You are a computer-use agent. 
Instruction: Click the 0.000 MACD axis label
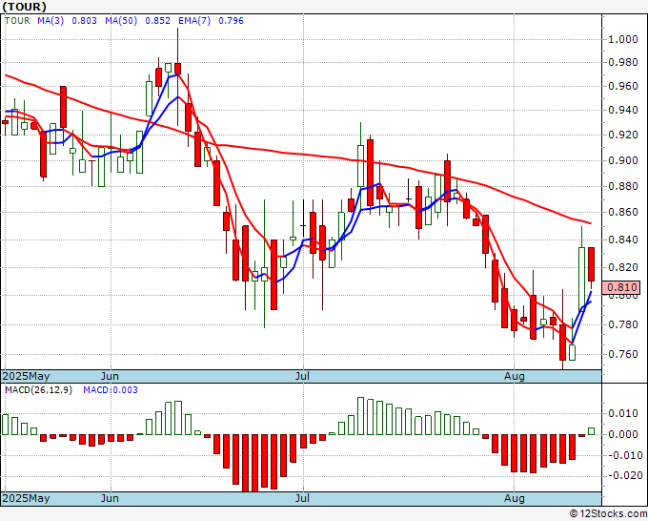pos(623,434)
